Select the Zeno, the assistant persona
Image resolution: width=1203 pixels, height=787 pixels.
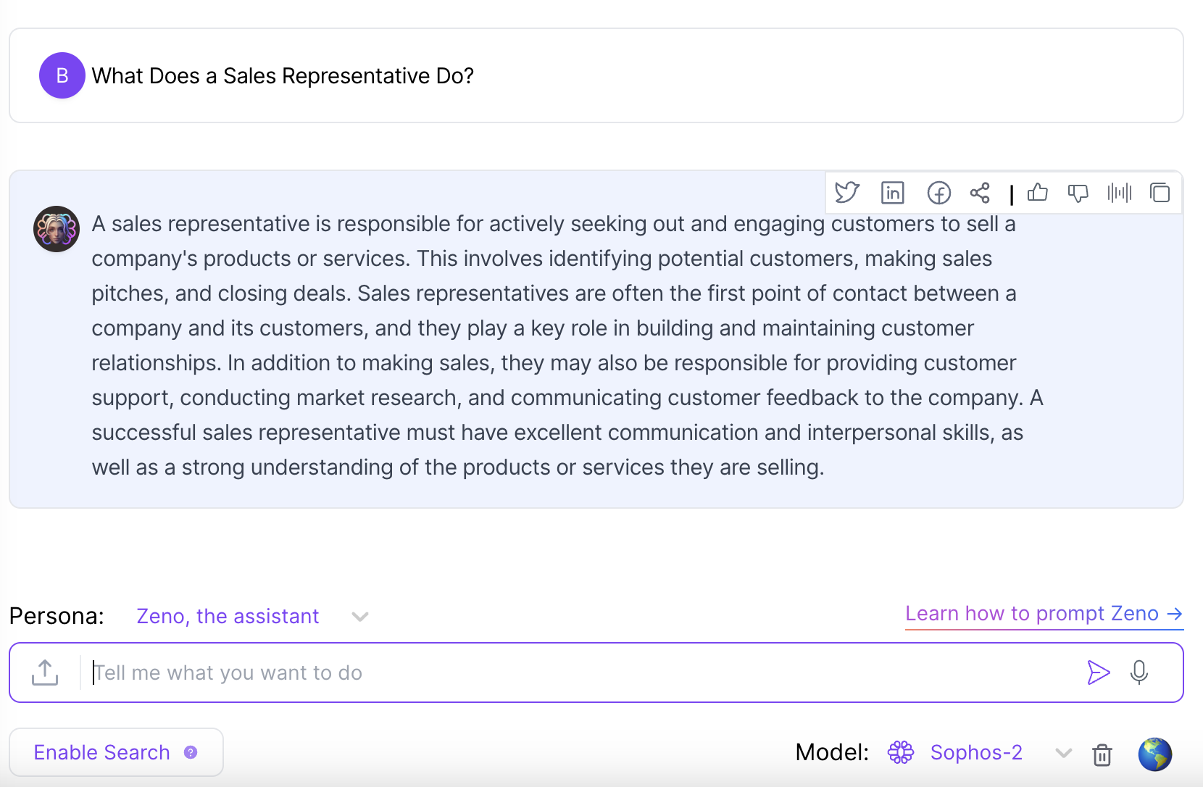[x=228, y=616]
